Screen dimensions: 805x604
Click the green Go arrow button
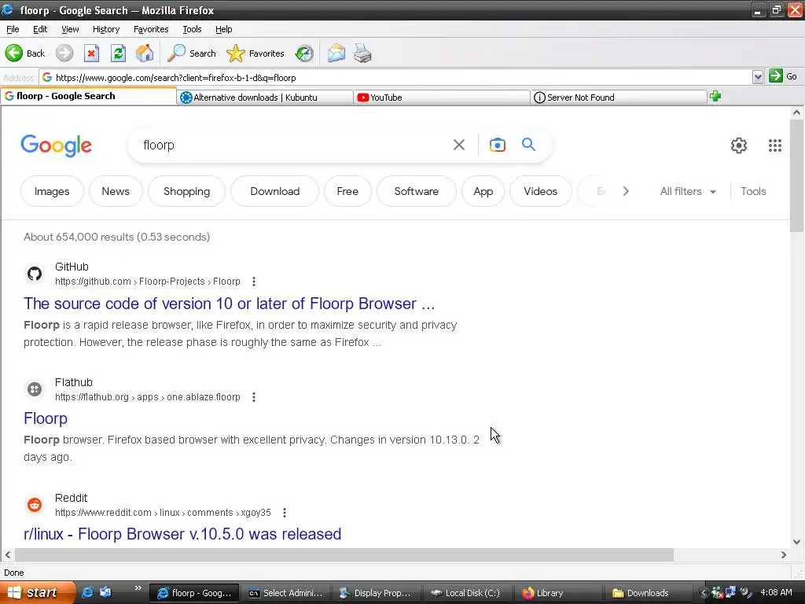coord(776,76)
